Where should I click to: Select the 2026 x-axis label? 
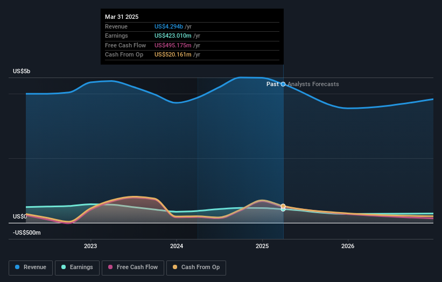tap(348, 246)
